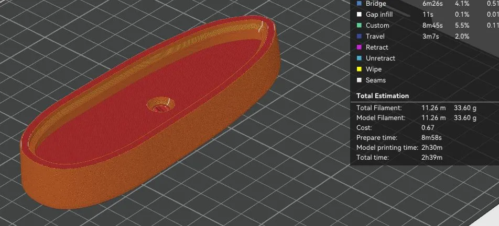Toggle Unretract markers label
The image size is (499, 226).
click(381, 58)
